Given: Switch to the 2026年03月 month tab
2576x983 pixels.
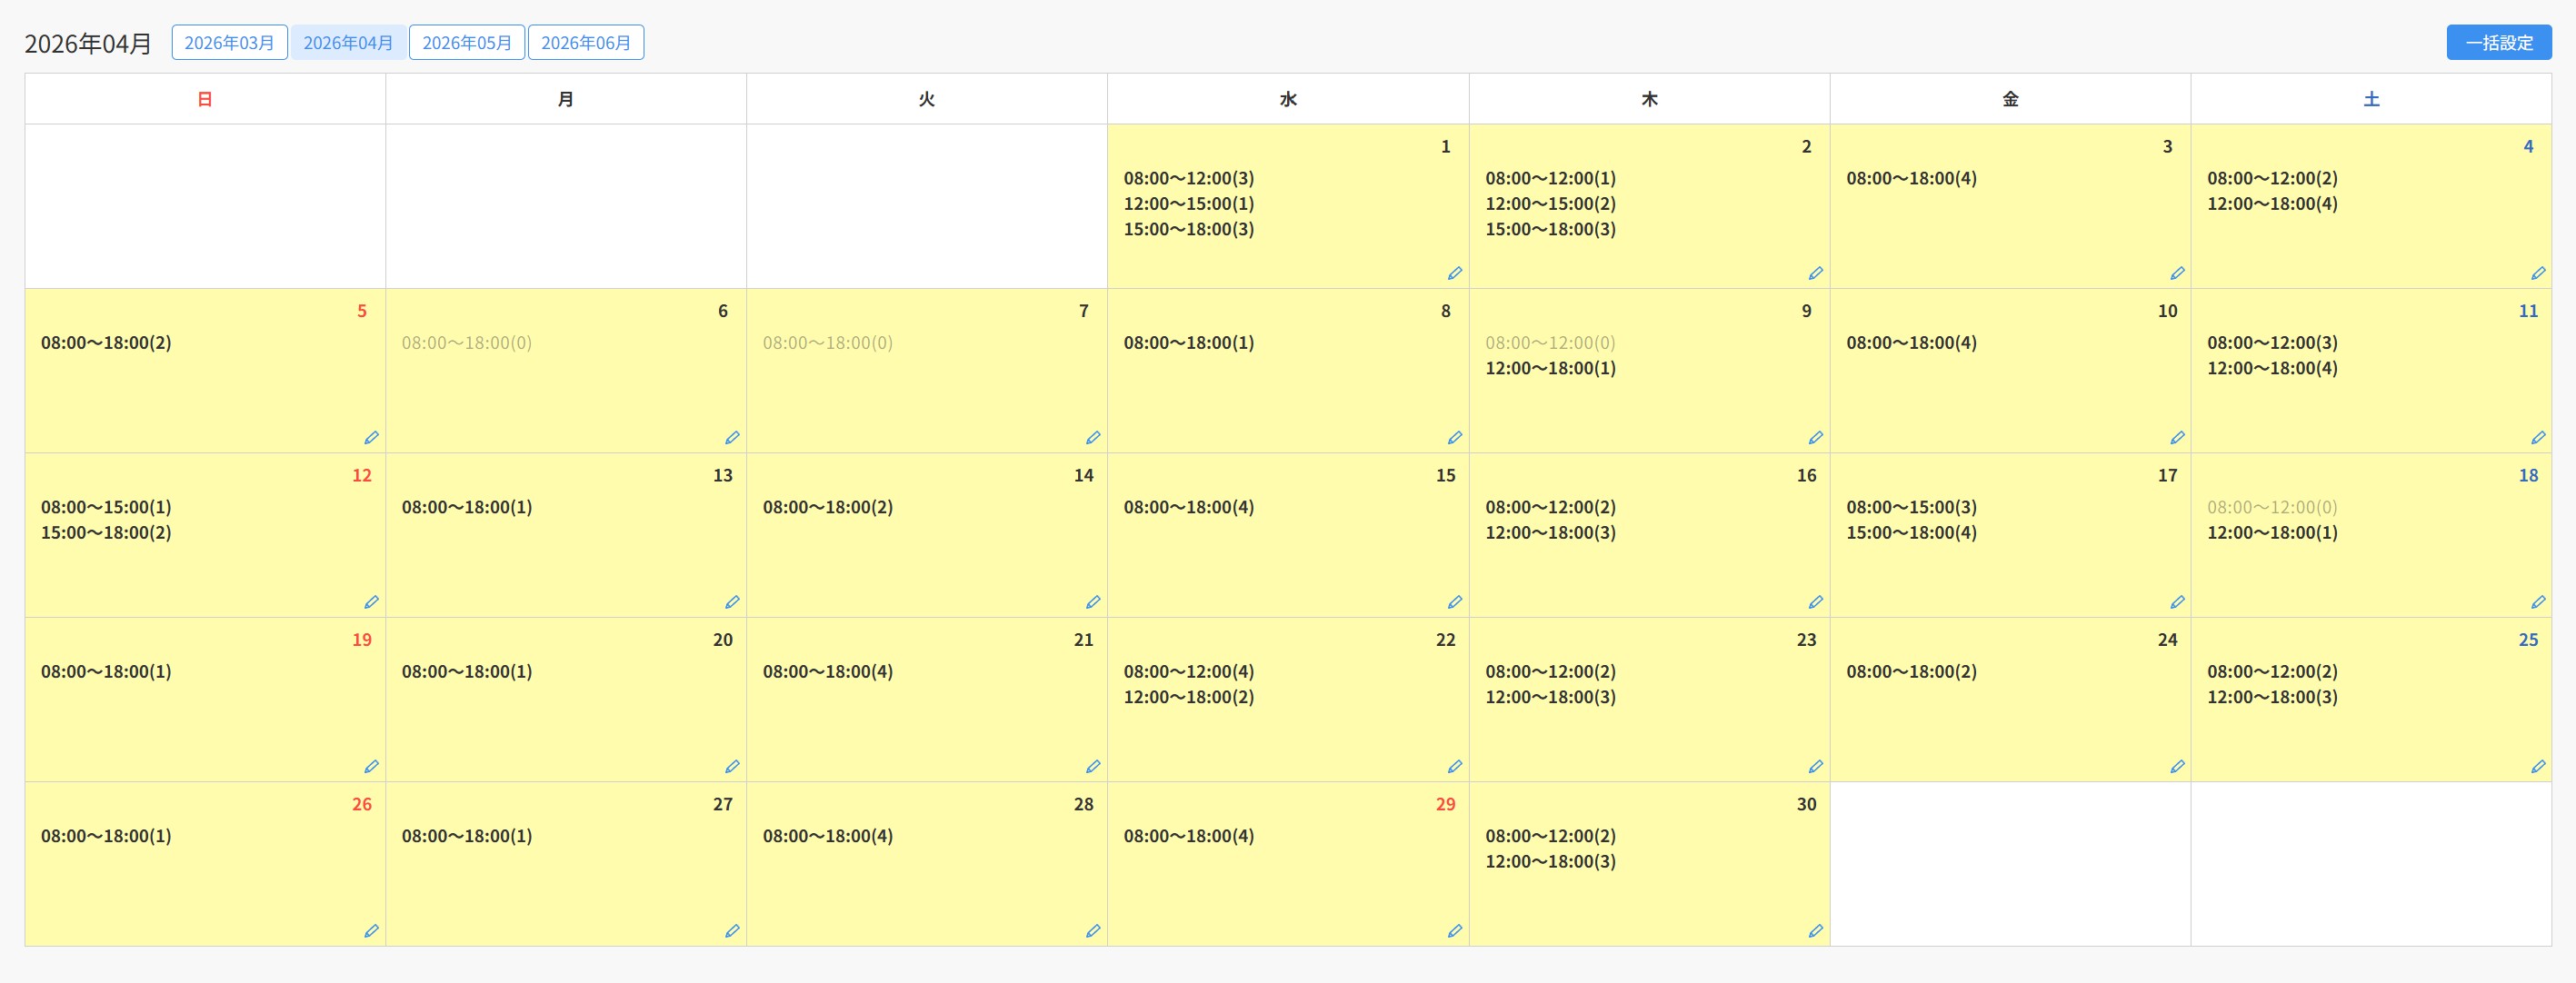Looking at the screenshot, I should click(229, 43).
